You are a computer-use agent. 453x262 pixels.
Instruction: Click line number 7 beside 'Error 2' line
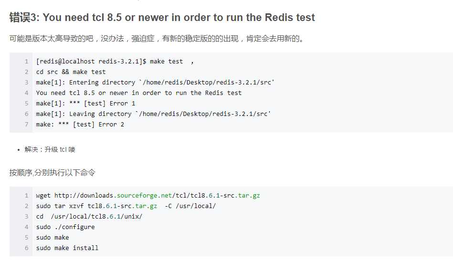click(x=27, y=125)
